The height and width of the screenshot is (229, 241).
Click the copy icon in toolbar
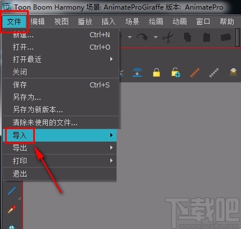point(188,37)
